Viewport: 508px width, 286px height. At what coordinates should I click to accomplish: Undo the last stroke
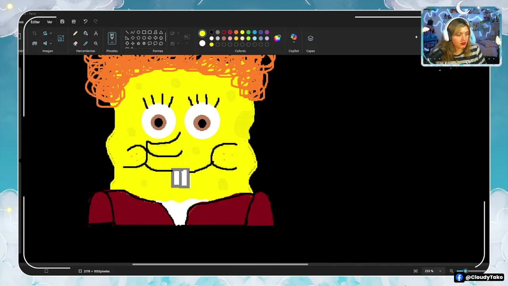85,21
